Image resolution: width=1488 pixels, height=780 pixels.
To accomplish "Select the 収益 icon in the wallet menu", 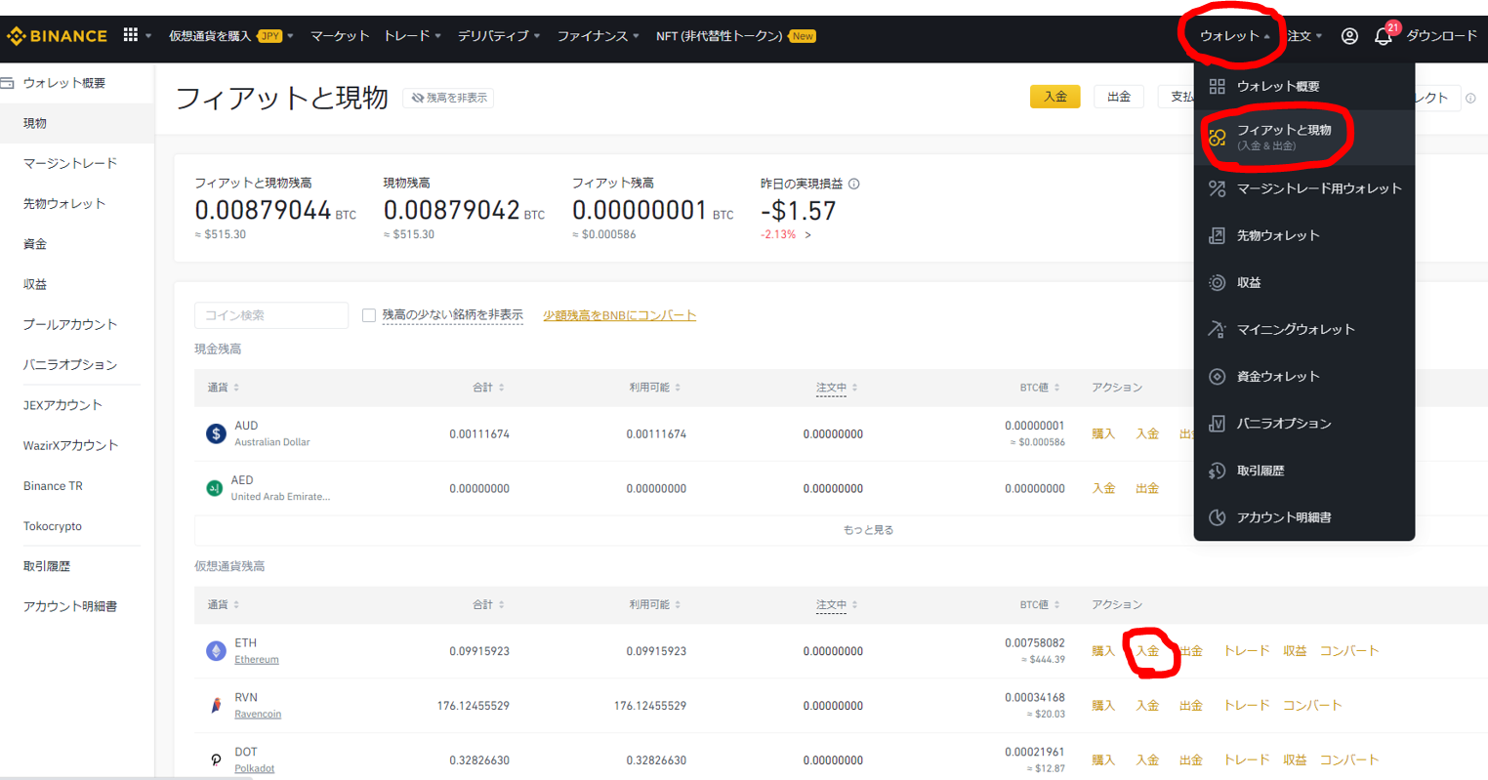I will [1218, 282].
